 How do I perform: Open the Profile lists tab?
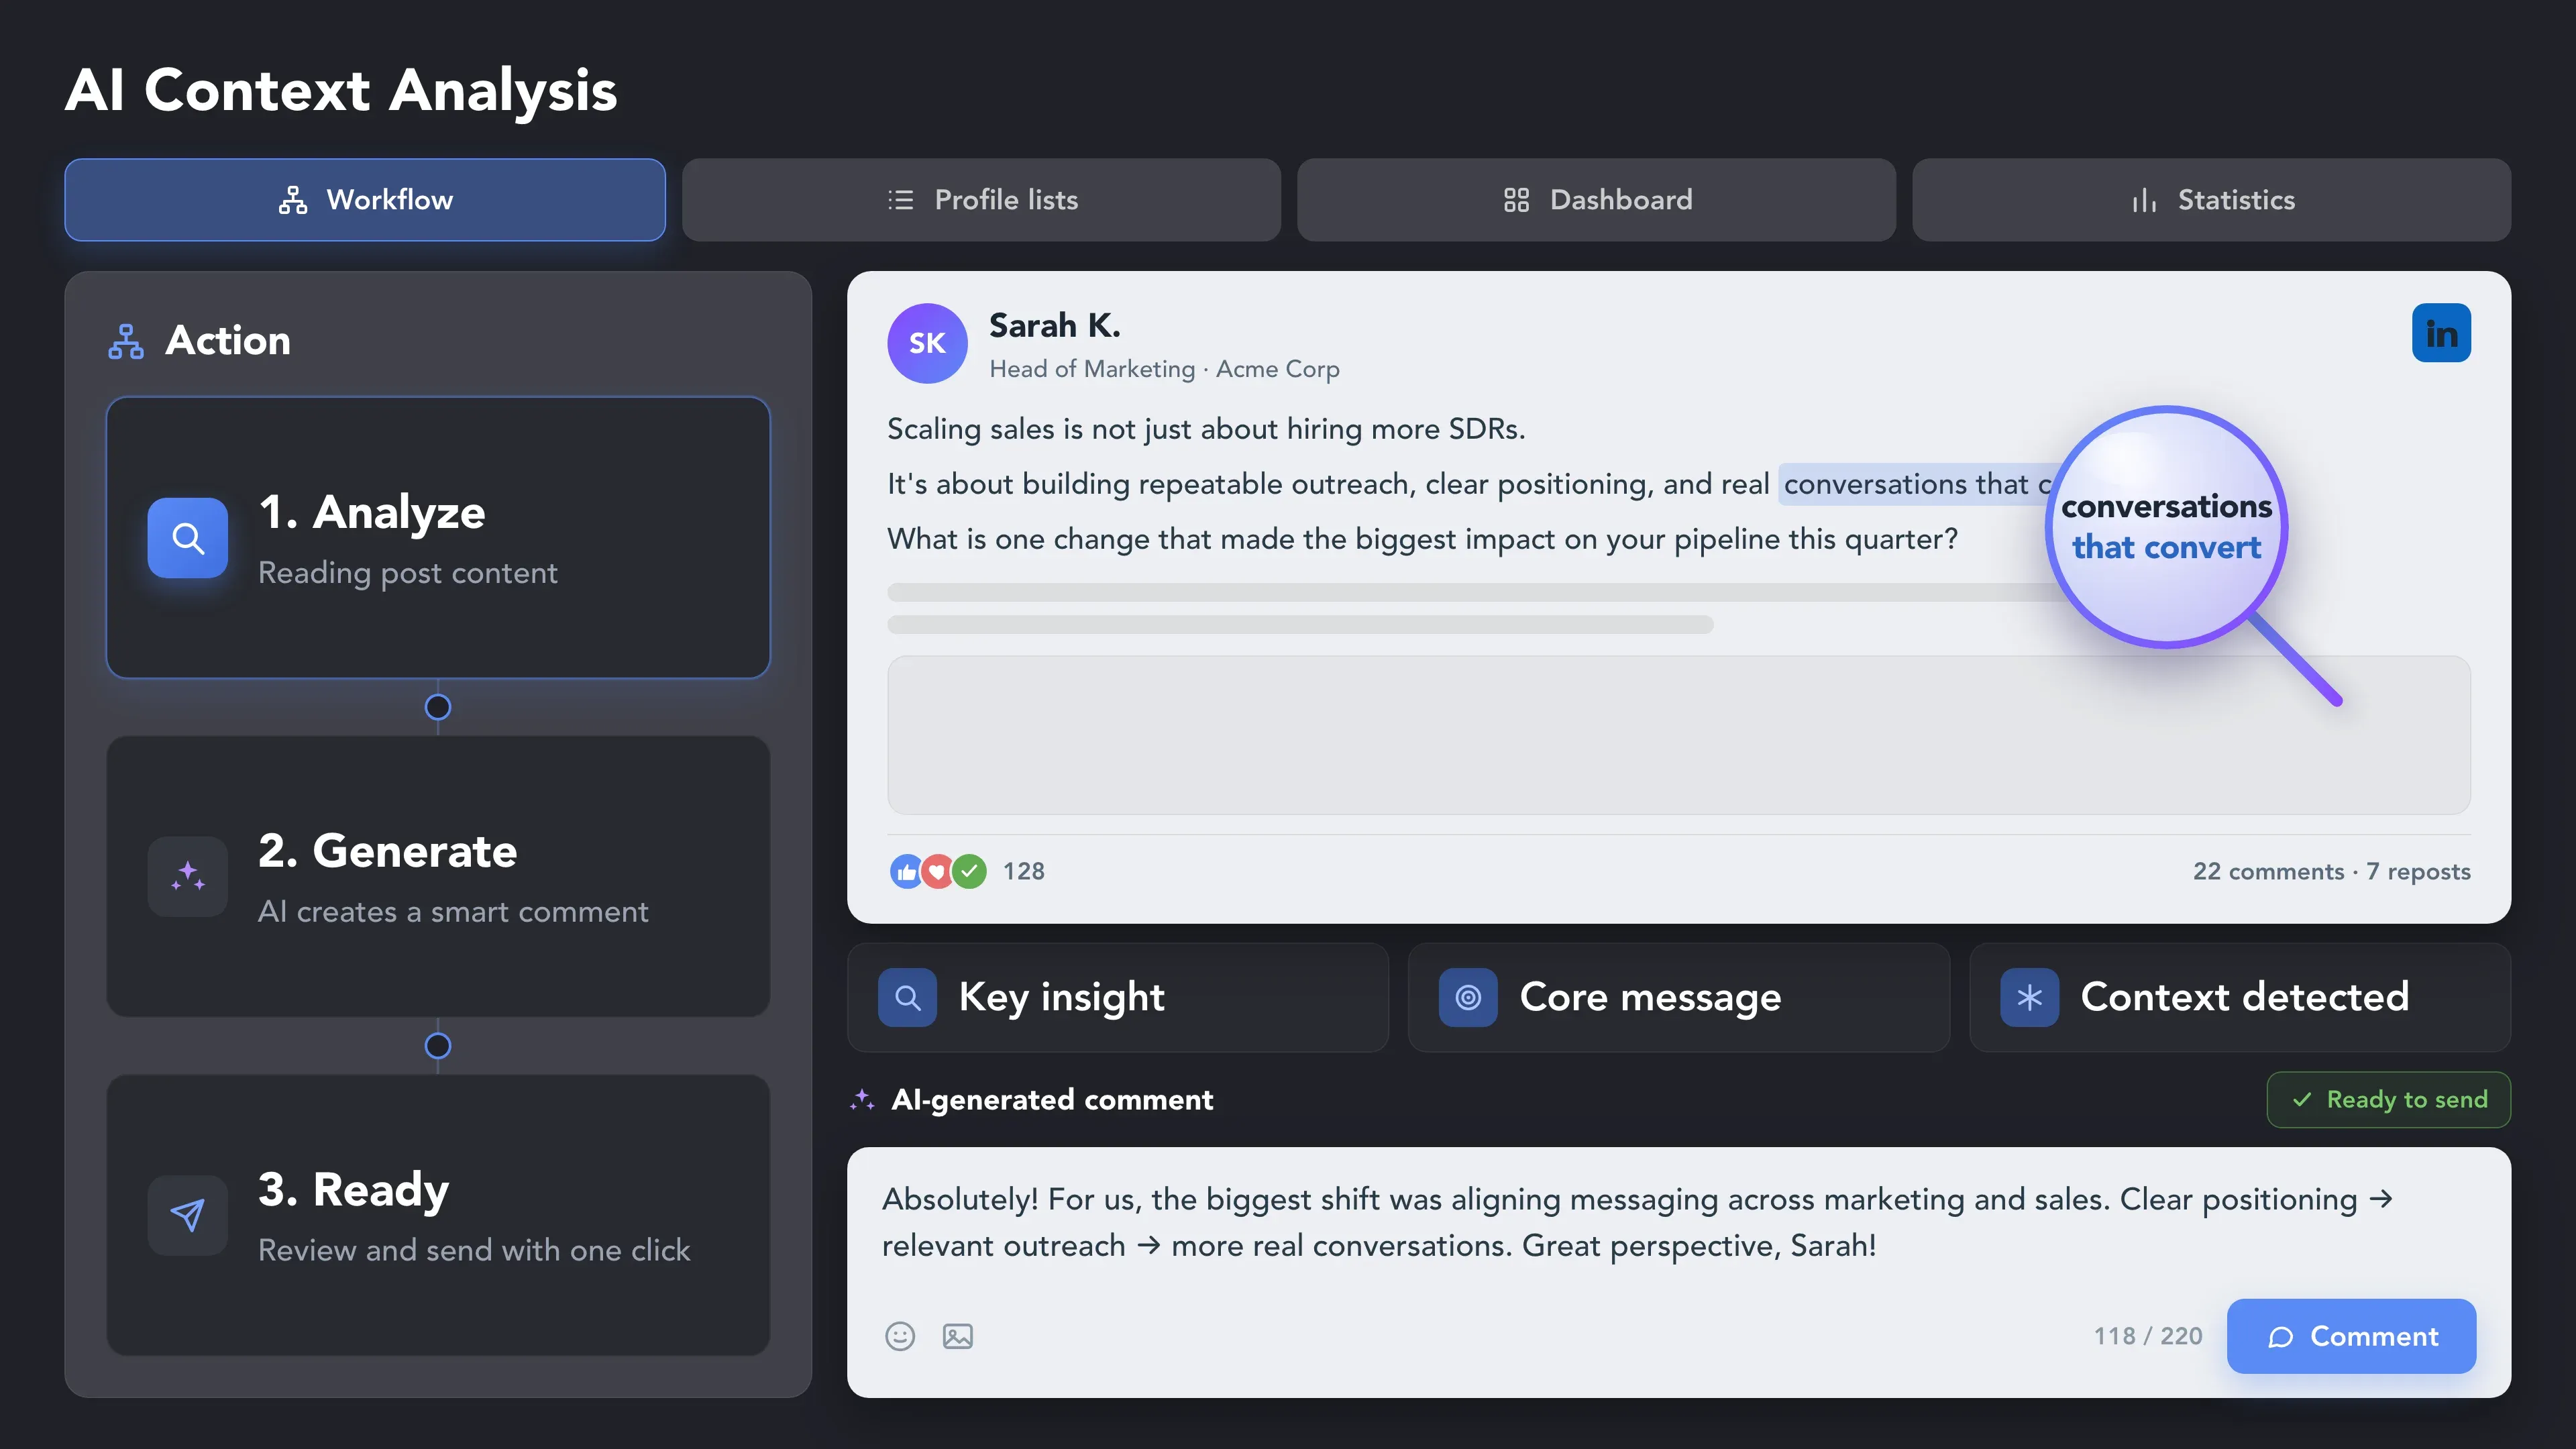click(981, 200)
